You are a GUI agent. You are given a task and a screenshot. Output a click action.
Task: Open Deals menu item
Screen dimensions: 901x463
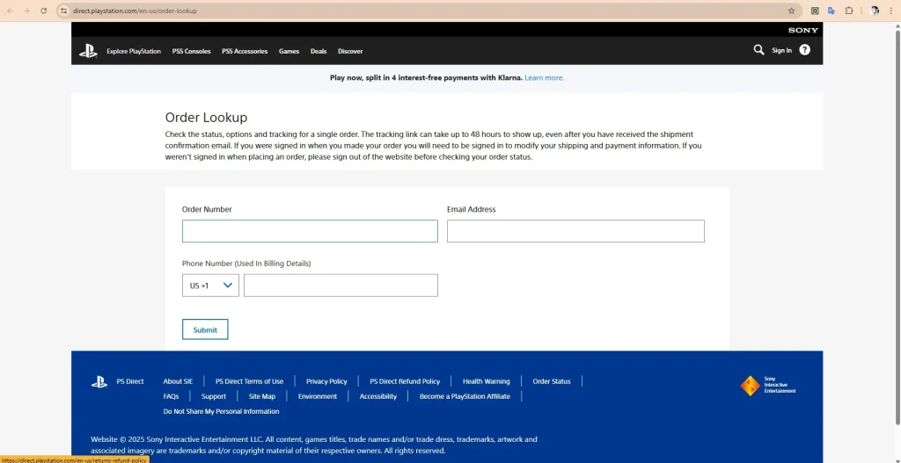pos(319,51)
